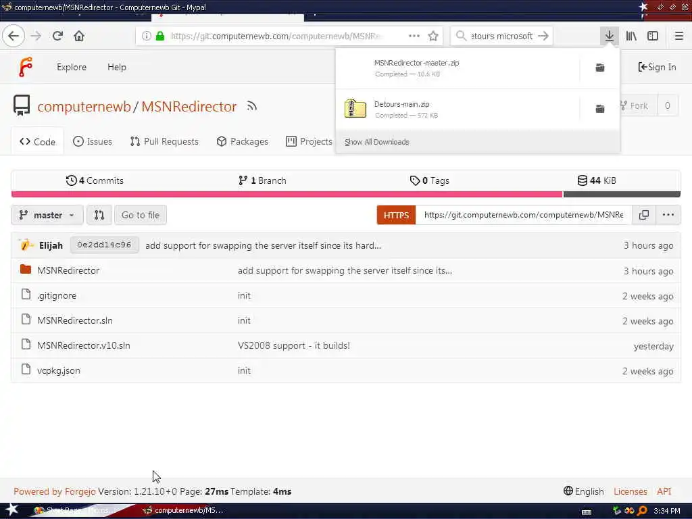
Task: Open the browser library icon
Action: [631, 36]
